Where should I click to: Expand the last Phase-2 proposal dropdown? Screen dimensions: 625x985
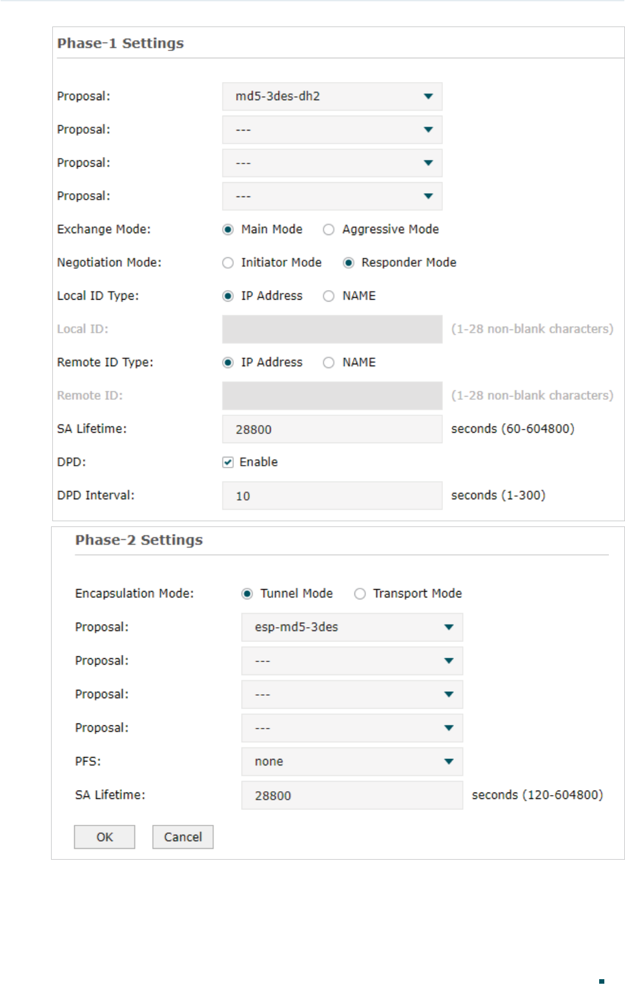352,728
